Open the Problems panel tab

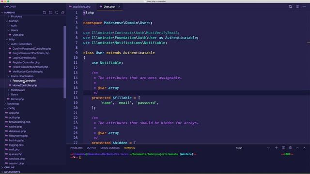coord(77,148)
